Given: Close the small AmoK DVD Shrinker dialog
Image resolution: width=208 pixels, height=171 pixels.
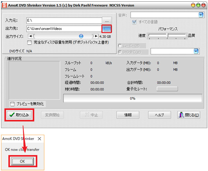Looking at the screenshot, I should [x=38, y=139].
